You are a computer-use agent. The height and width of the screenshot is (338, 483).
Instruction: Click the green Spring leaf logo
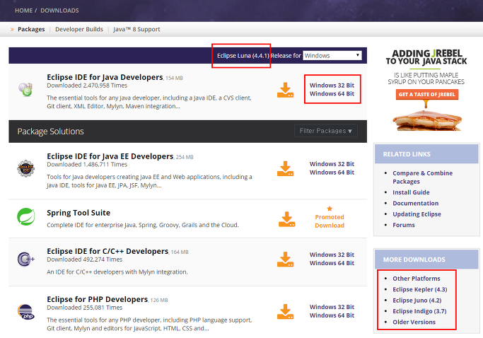(26, 216)
